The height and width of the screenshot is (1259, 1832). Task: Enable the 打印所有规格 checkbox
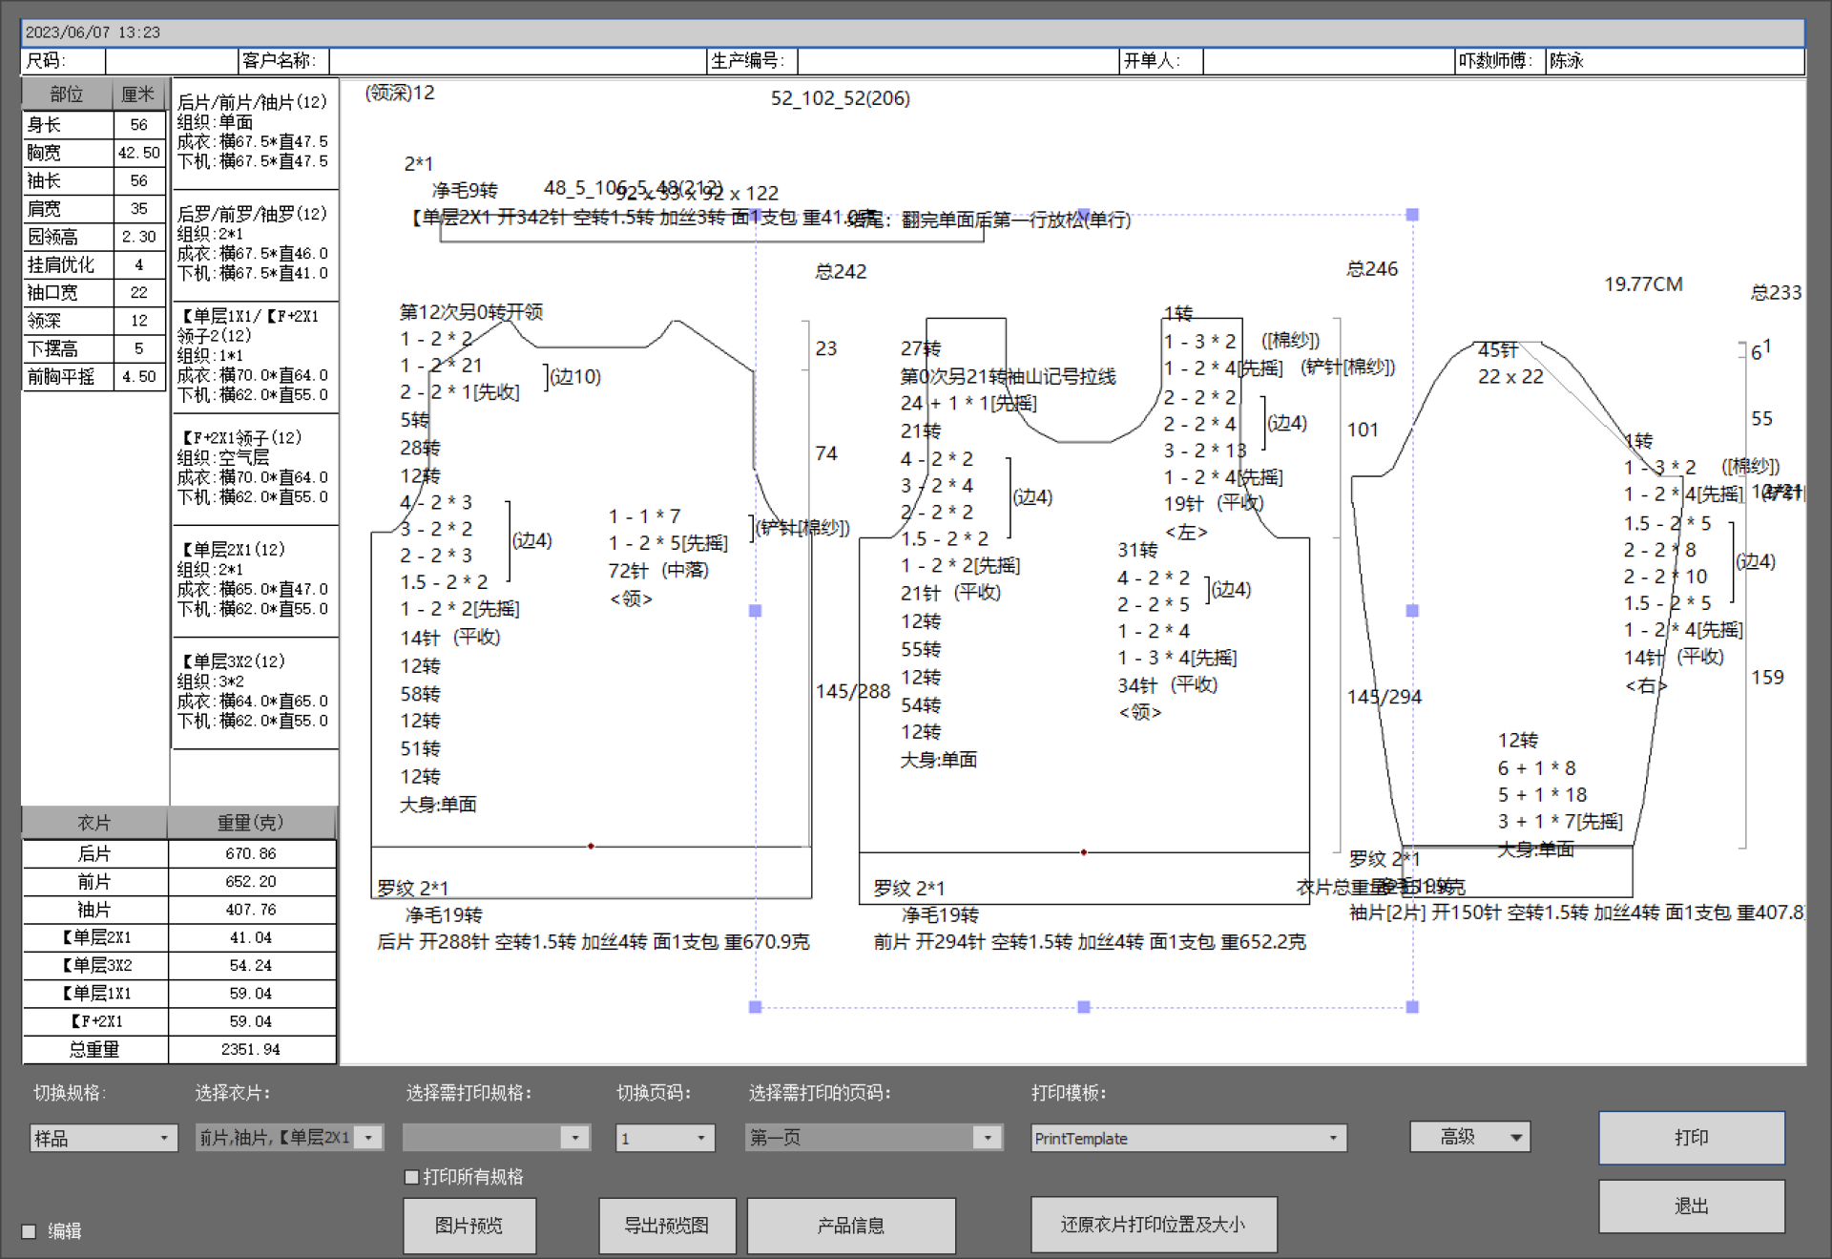coord(412,1177)
